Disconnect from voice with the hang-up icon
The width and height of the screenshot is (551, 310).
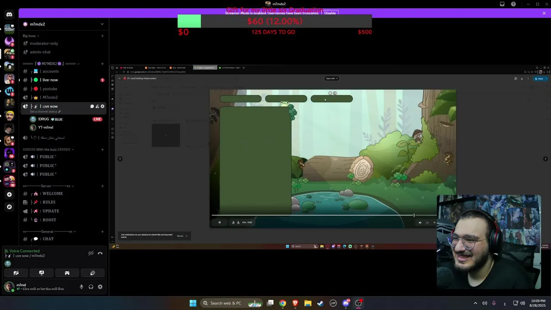point(100,253)
